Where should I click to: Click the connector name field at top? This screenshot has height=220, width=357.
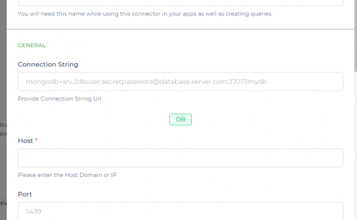click(180, 2)
